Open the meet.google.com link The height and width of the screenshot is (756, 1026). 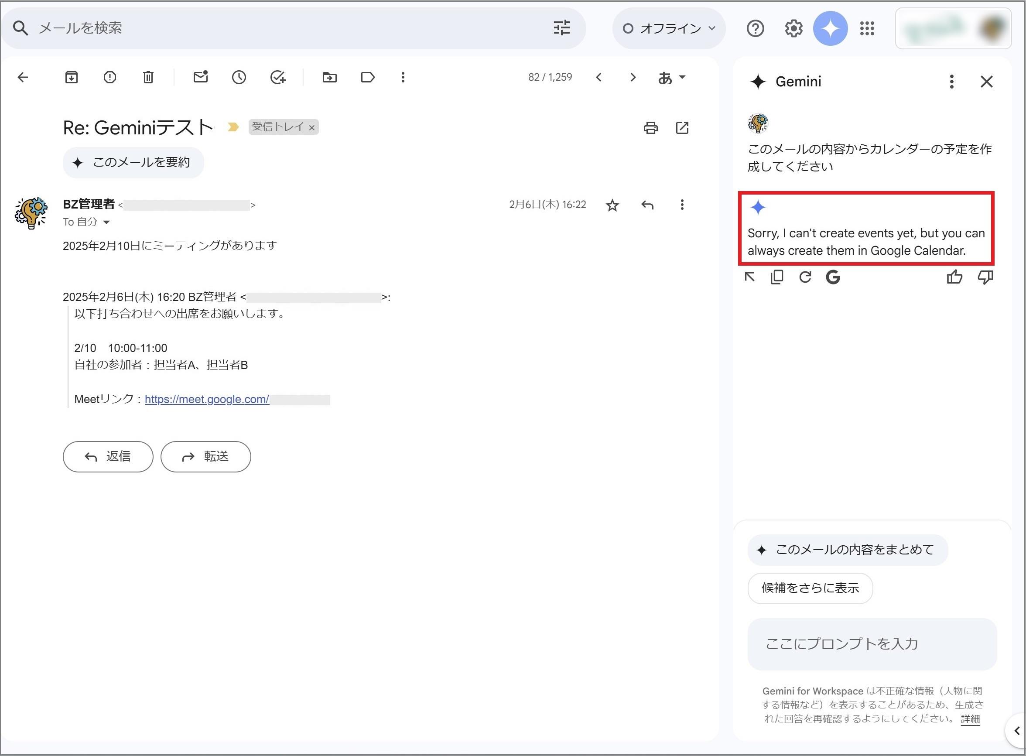pyautogui.click(x=207, y=400)
